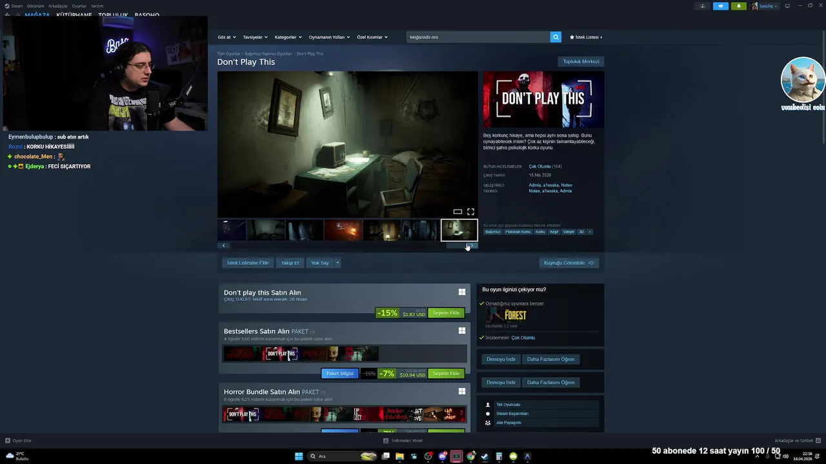
Task: Click the Windows taskbar search box
Action: tap(343, 456)
